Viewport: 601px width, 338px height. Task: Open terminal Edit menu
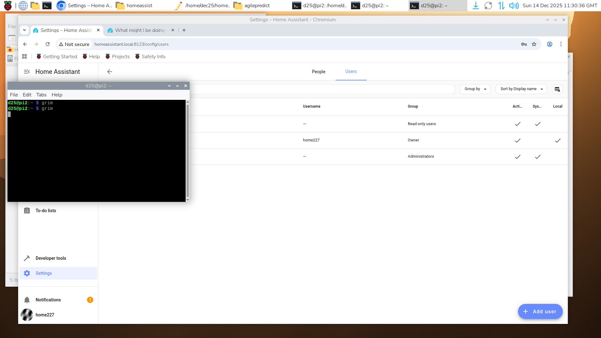tap(27, 95)
